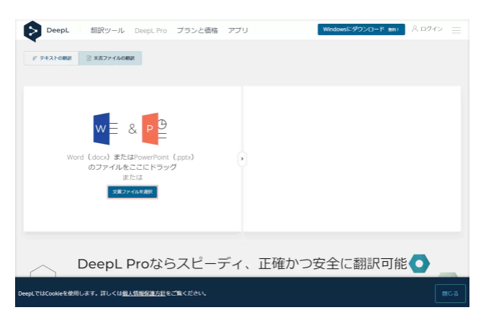Go to プランと価格 page

(197, 30)
